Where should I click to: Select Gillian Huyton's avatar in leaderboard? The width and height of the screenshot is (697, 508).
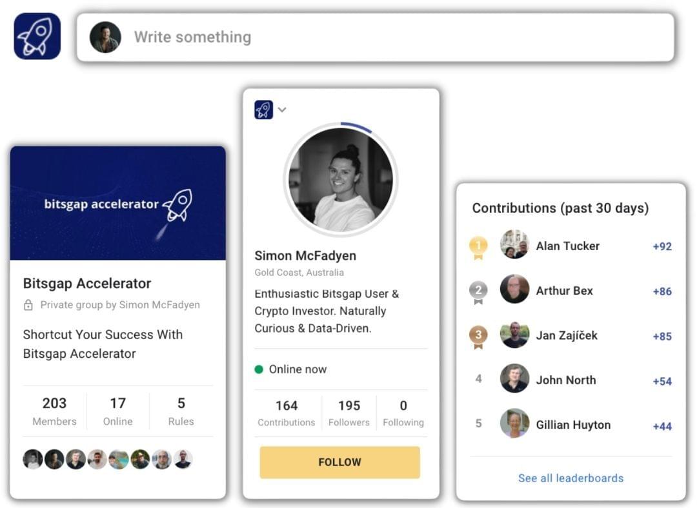point(514,424)
